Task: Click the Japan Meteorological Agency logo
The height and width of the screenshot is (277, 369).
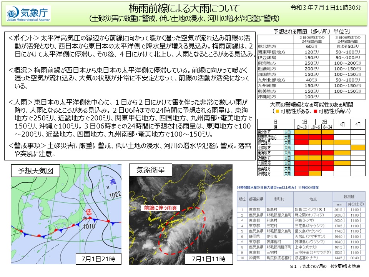Action: [x=28, y=14]
